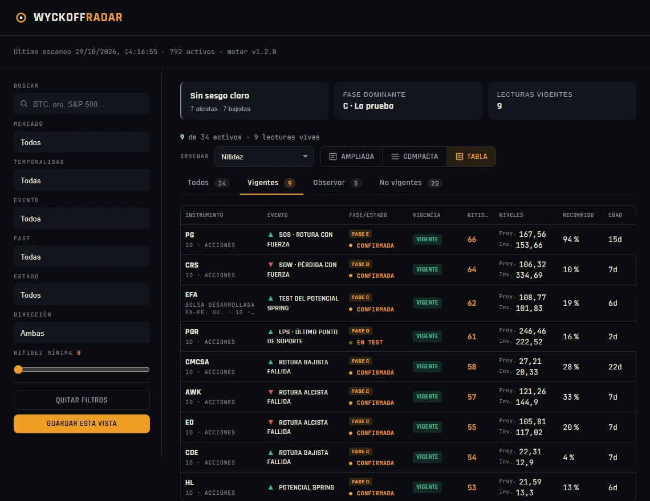
Task: Click the green up arrow on PG row
Action: (271, 235)
